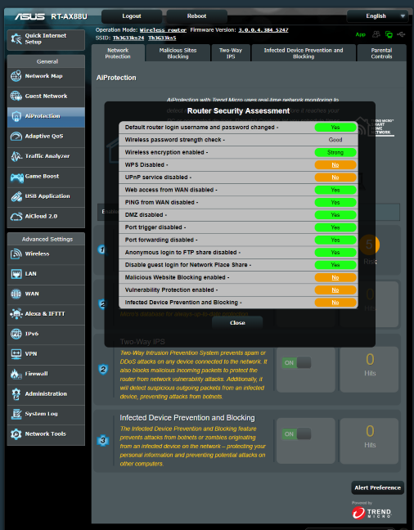414x530 pixels.
Task: Click the Network Tools icon
Action: 16,433
